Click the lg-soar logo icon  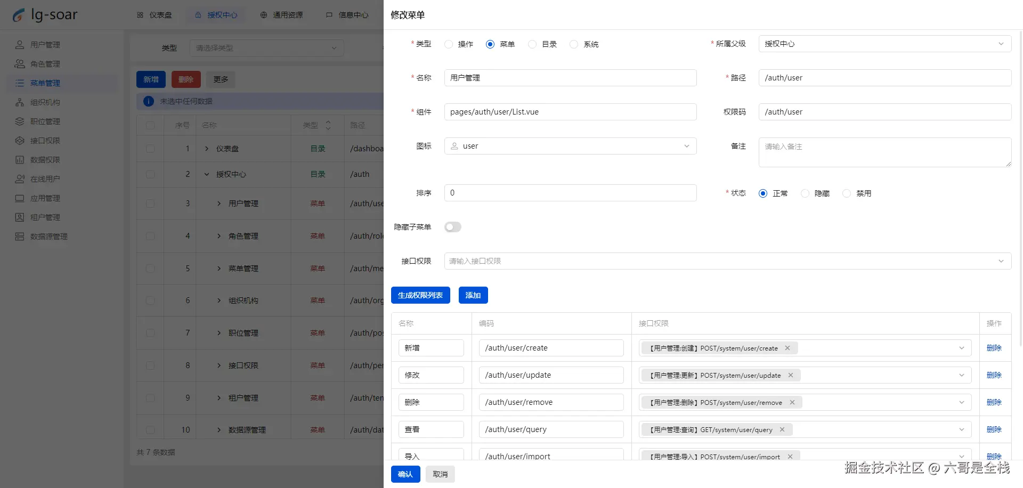pyautogui.click(x=19, y=15)
